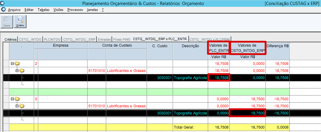Click the system icon beside Arquivo menu
This screenshot has height=132, width=321.
point(3,9)
